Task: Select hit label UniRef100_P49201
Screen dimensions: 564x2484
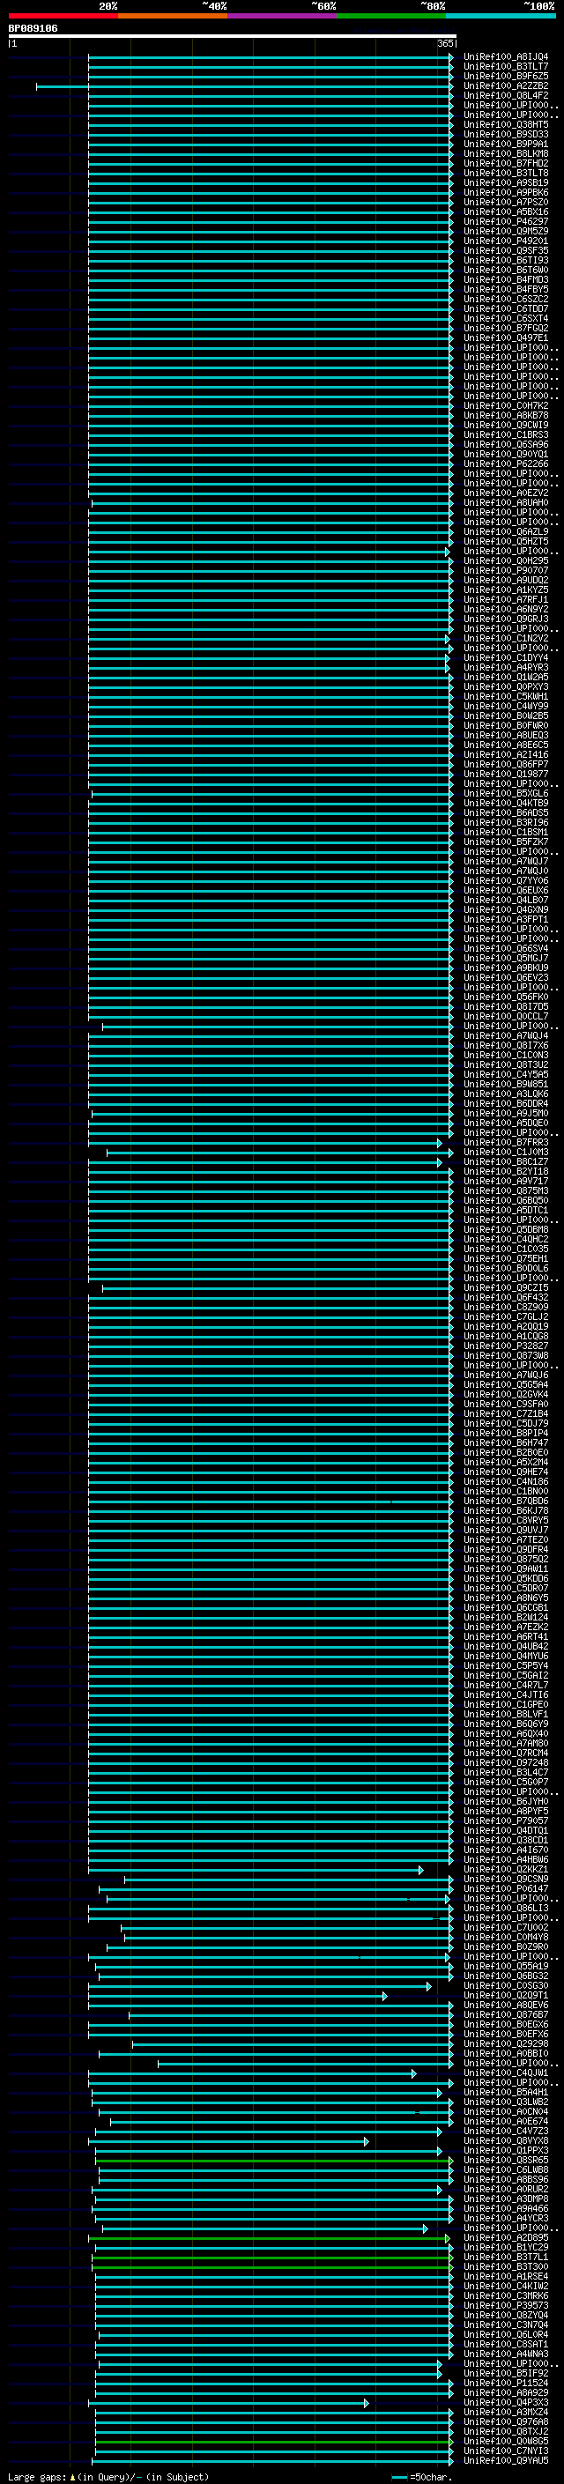Action: pyautogui.click(x=506, y=241)
